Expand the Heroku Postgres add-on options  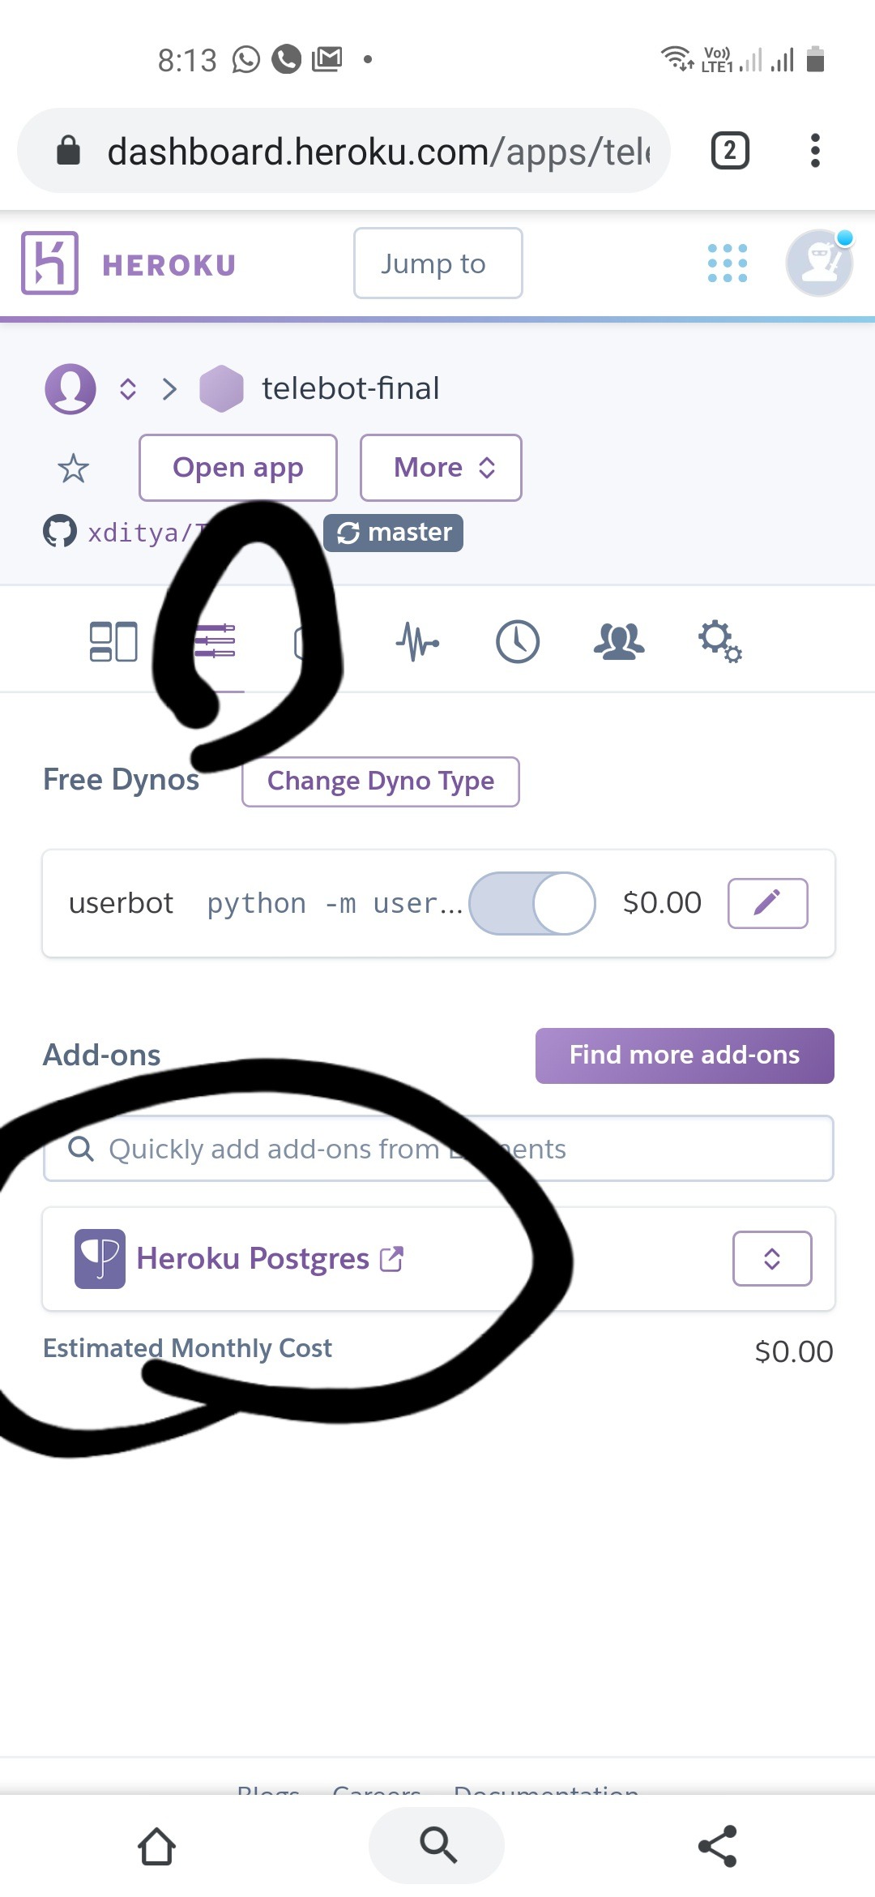pyautogui.click(x=772, y=1258)
